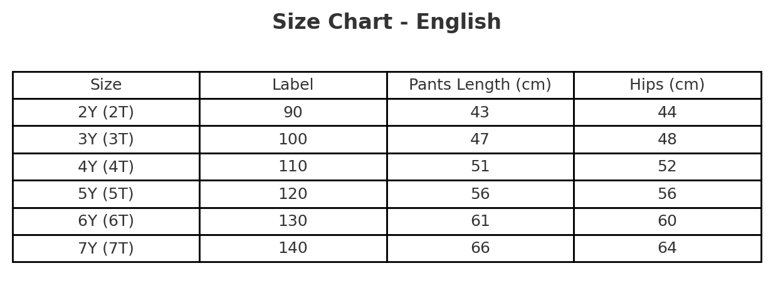Image resolution: width=773 pixels, height=300 pixels.
Task: Click the 6Y (6T) size cell
Action: point(106,221)
